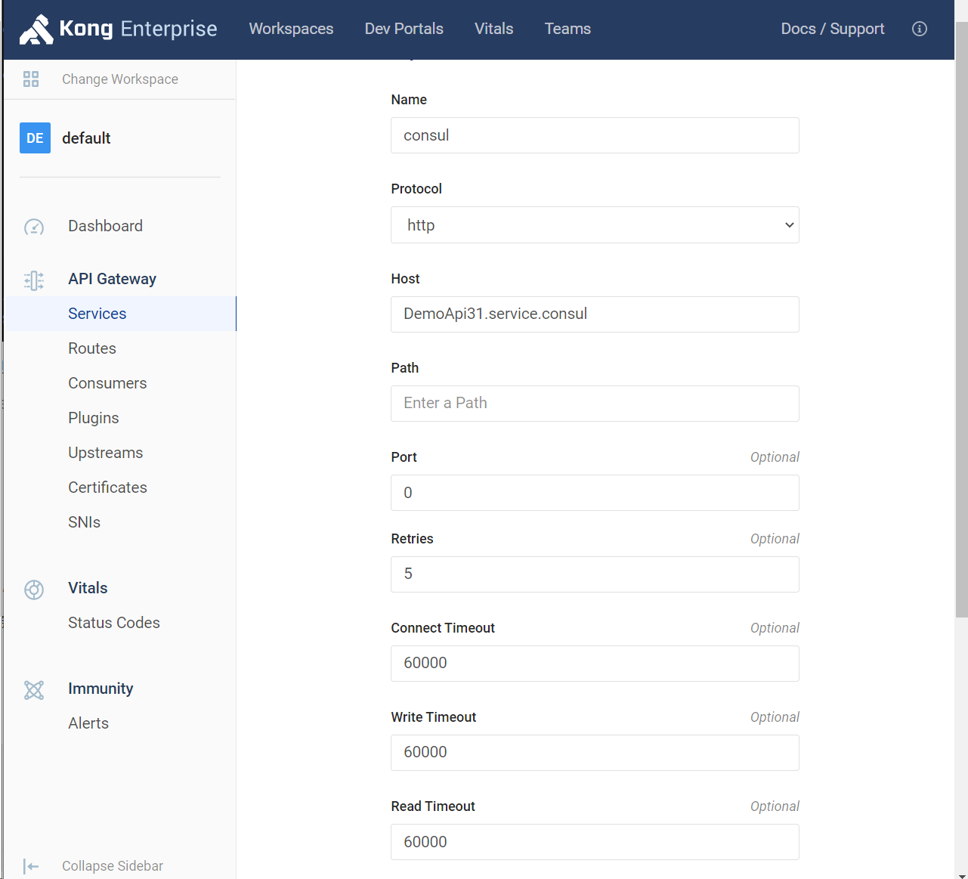
Task: Open Dev Portals in top navigation
Action: [x=404, y=29]
